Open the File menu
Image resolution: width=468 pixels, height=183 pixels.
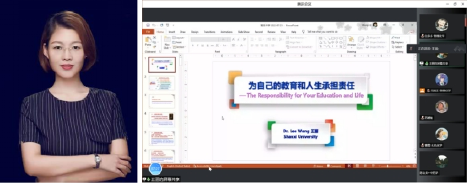148,32
